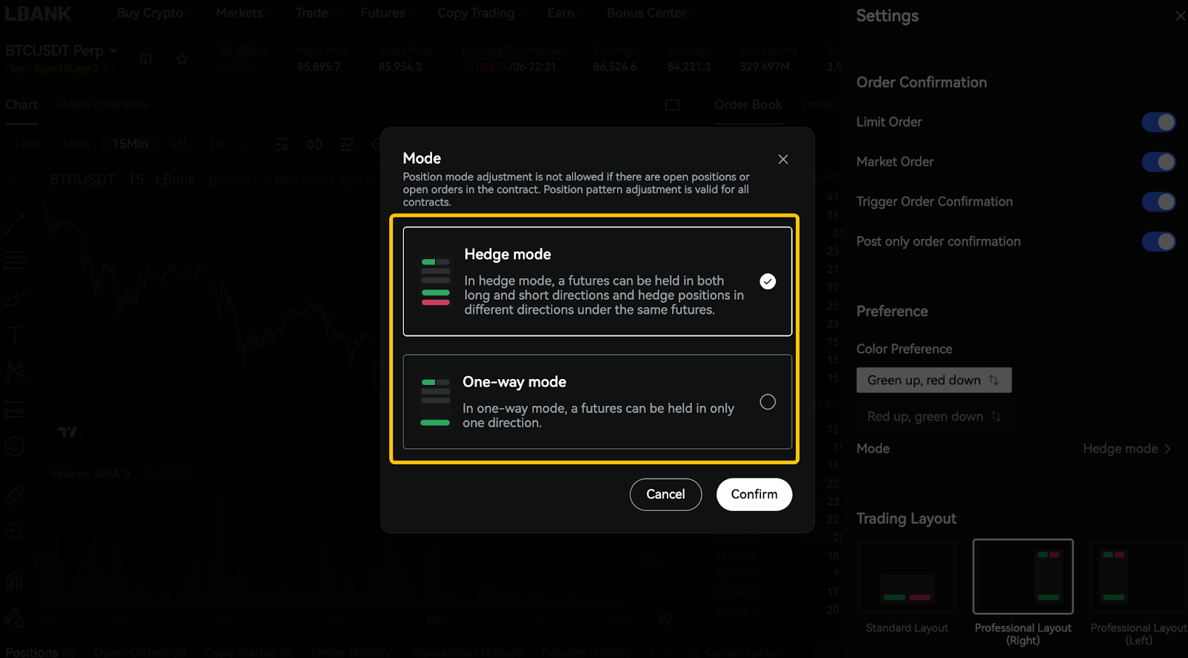This screenshot has height=658, width=1188.
Task: Open the ruler measure tool in sidebar
Action: click(x=14, y=495)
